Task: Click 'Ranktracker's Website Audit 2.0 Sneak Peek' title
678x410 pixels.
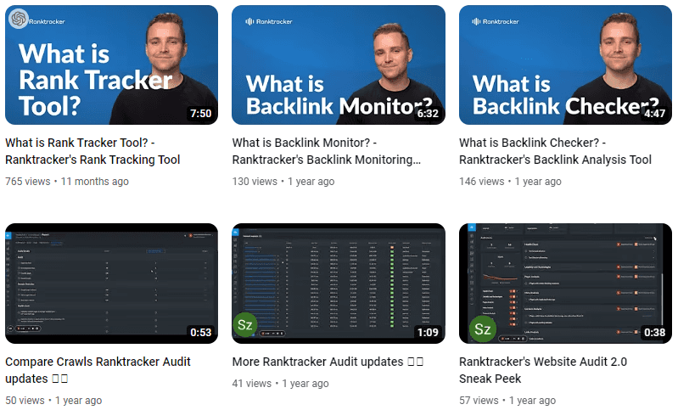Action: 543,370
